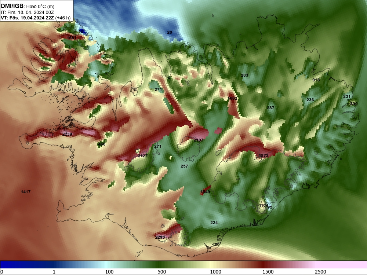Click the color scale tick label 500
367x275 pixels.
tap(162, 271)
